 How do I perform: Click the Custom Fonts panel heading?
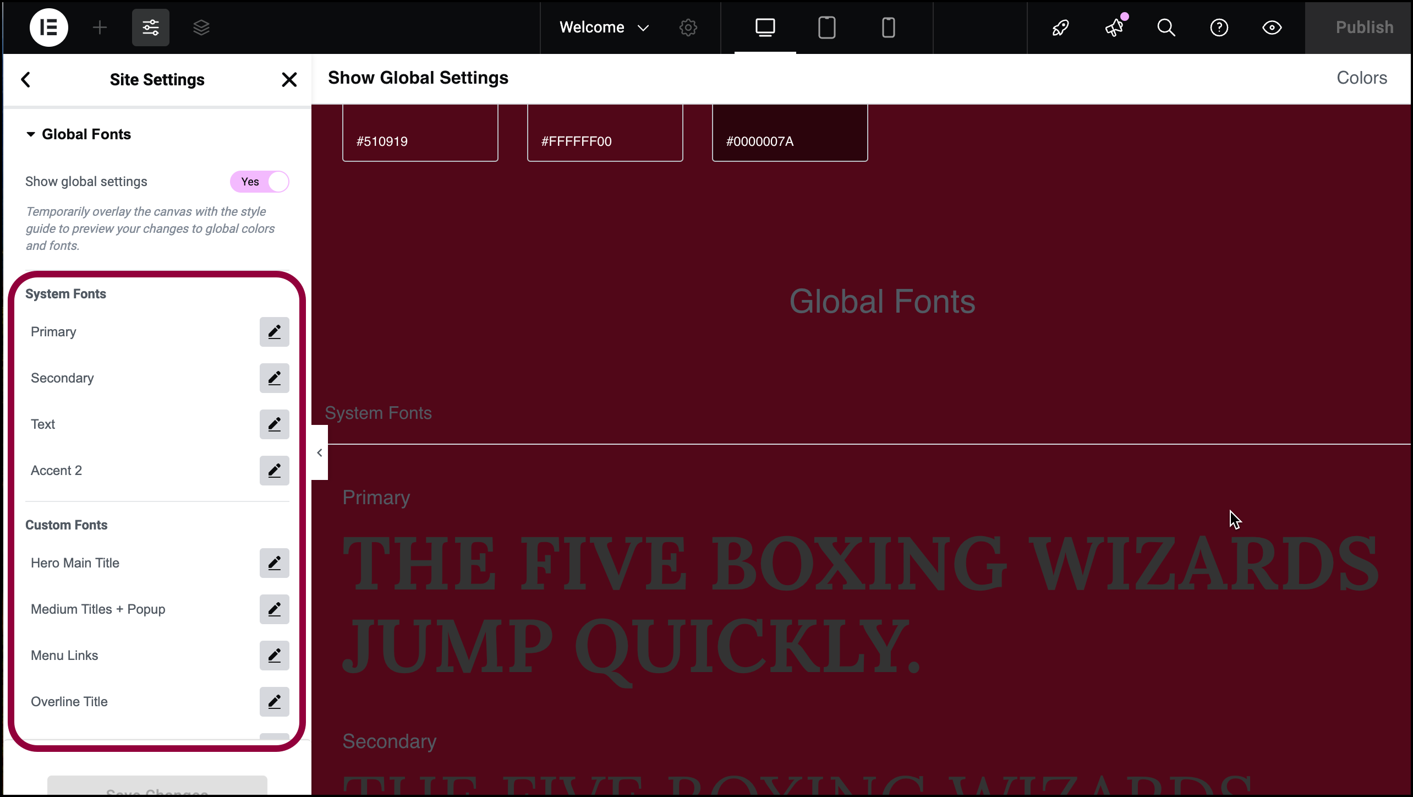(x=66, y=525)
